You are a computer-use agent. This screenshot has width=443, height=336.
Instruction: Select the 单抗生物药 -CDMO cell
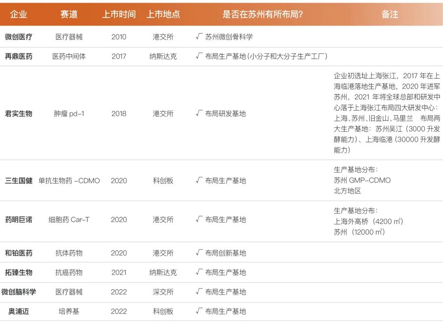coord(69,181)
